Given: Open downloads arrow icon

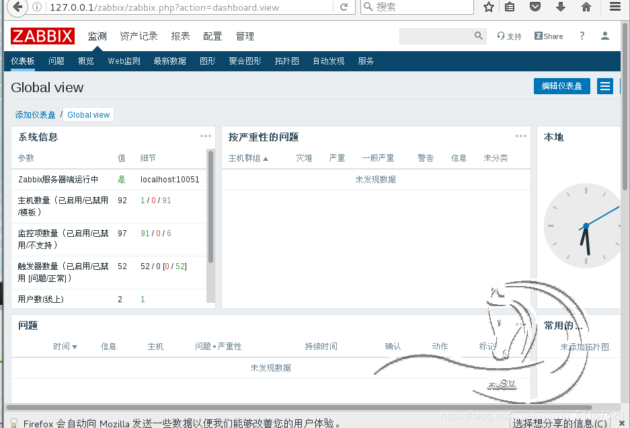Looking at the screenshot, I should click(x=561, y=7).
